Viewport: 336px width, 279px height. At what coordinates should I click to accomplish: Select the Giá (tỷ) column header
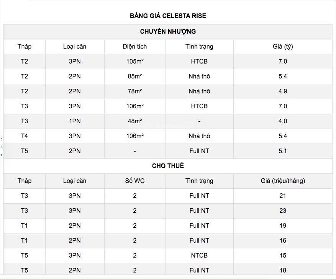click(x=283, y=47)
